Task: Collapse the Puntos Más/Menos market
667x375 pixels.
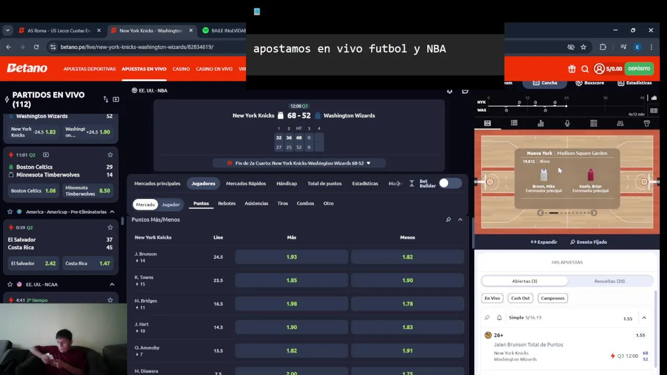Action: pos(460,220)
